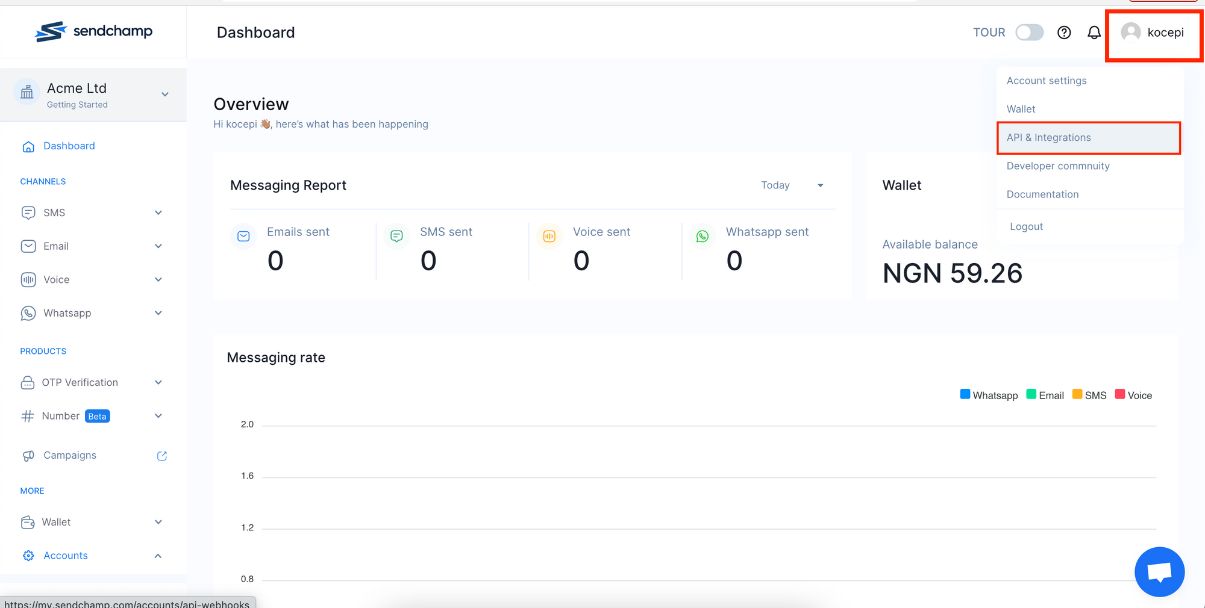
Task: Click the Whatsapp legend swatch on chart
Action: click(x=966, y=394)
